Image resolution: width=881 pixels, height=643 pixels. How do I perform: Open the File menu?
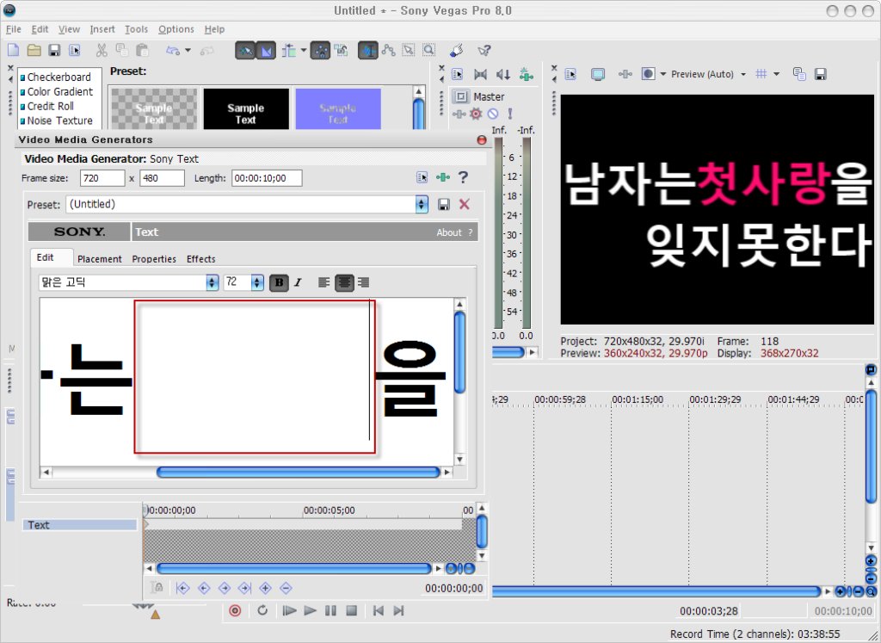pyautogui.click(x=14, y=29)
